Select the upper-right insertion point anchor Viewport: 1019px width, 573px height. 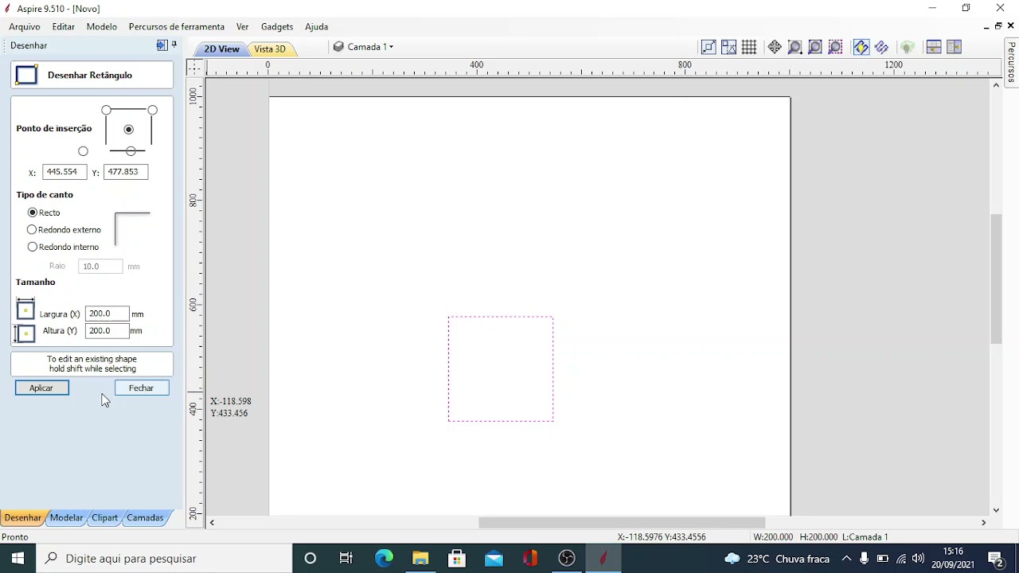(x=152, y=110)
